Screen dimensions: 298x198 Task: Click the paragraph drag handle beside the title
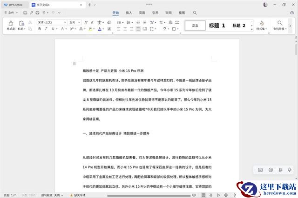pos(74,64)
